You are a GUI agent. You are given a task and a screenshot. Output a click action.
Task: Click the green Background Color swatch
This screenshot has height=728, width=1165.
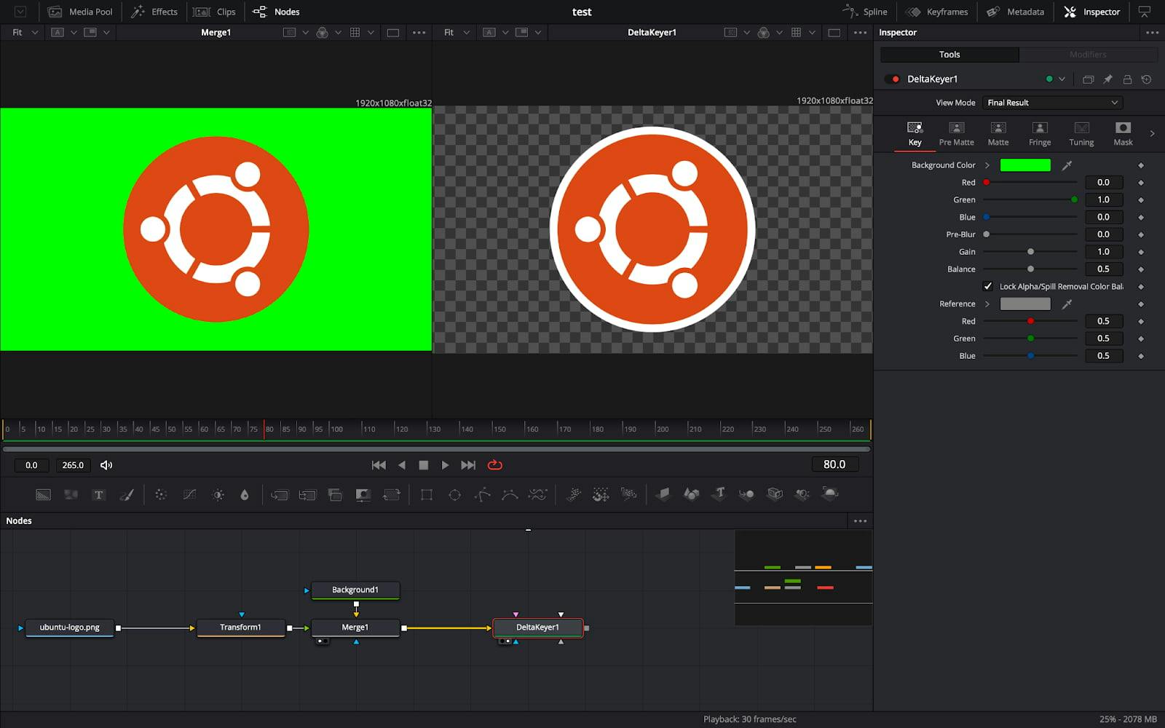(x=1025, y=165)
